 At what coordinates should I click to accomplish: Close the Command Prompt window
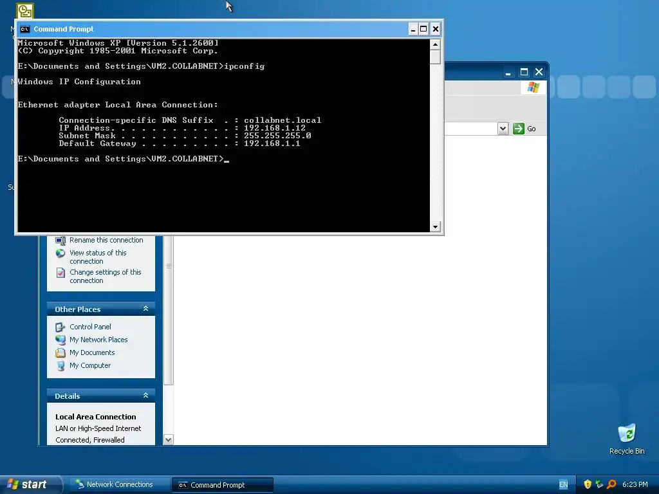(436, 29)
